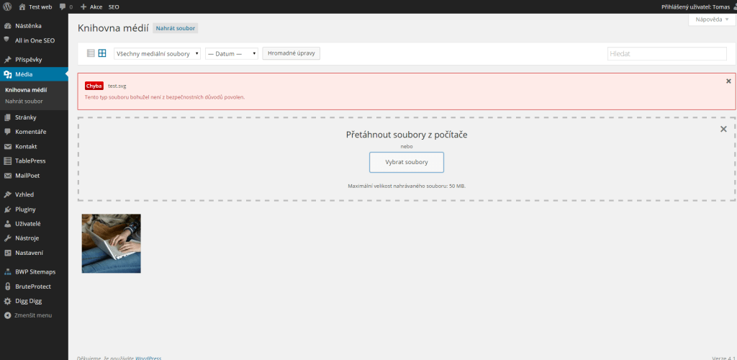Open Knihovna médií submenu item
This screenshot has height=360, width=737.
[x=26, y=90]
